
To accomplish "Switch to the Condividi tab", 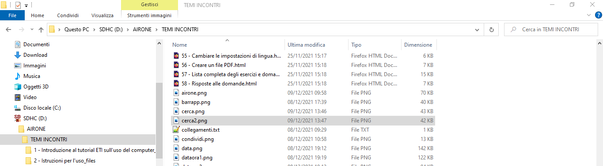I will pyautogui.click(x=68, y=15).
